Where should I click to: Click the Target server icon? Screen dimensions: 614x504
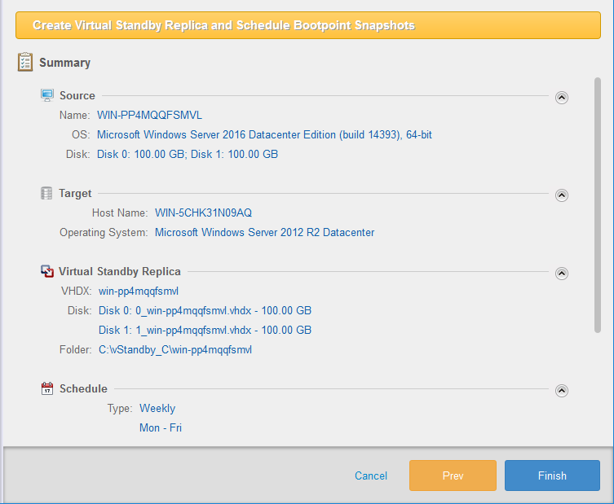(47, 193)
